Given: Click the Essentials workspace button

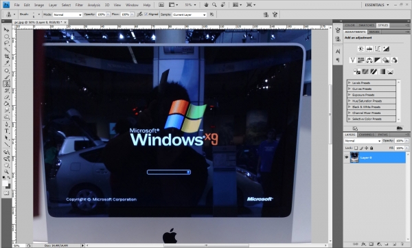Looking at the screenshot, I should pyautogui.click(x=377, y=5).
